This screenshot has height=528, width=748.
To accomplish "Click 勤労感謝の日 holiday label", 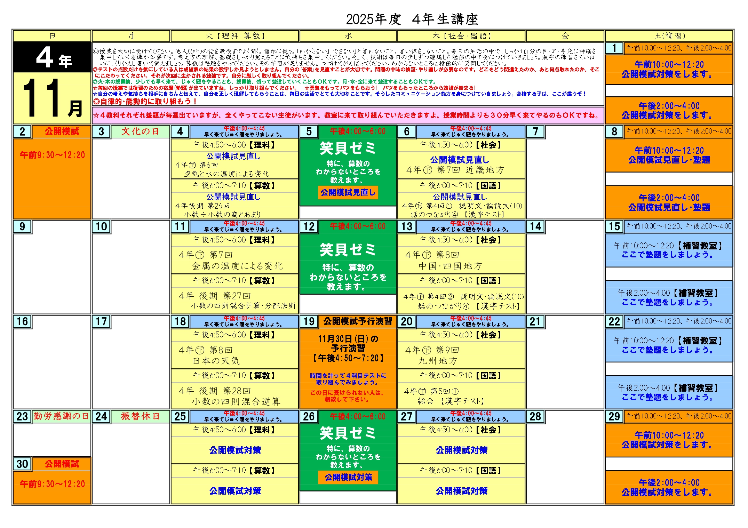I will click(x=61, y=416).
